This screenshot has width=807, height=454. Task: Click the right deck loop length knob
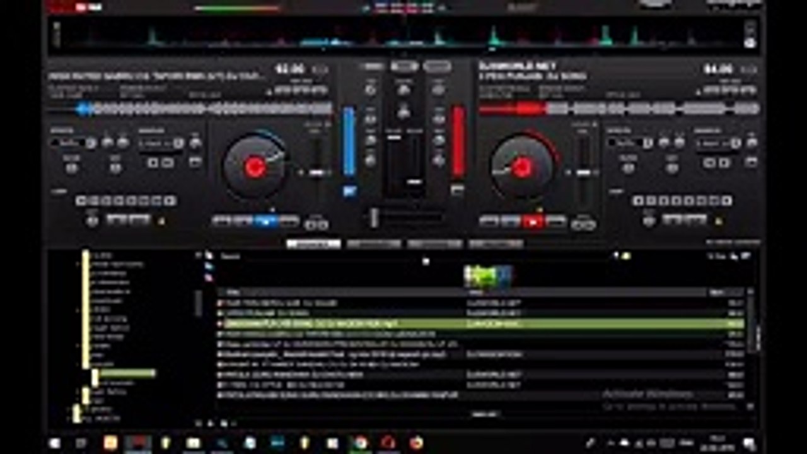649,221
